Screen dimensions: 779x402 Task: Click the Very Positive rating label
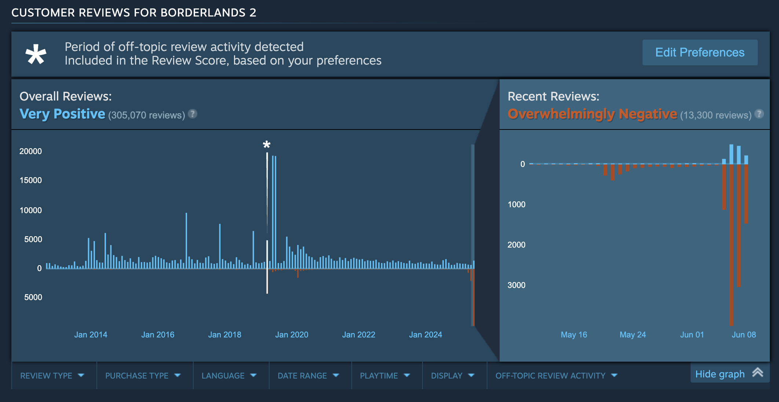click(x=62, y=114)
